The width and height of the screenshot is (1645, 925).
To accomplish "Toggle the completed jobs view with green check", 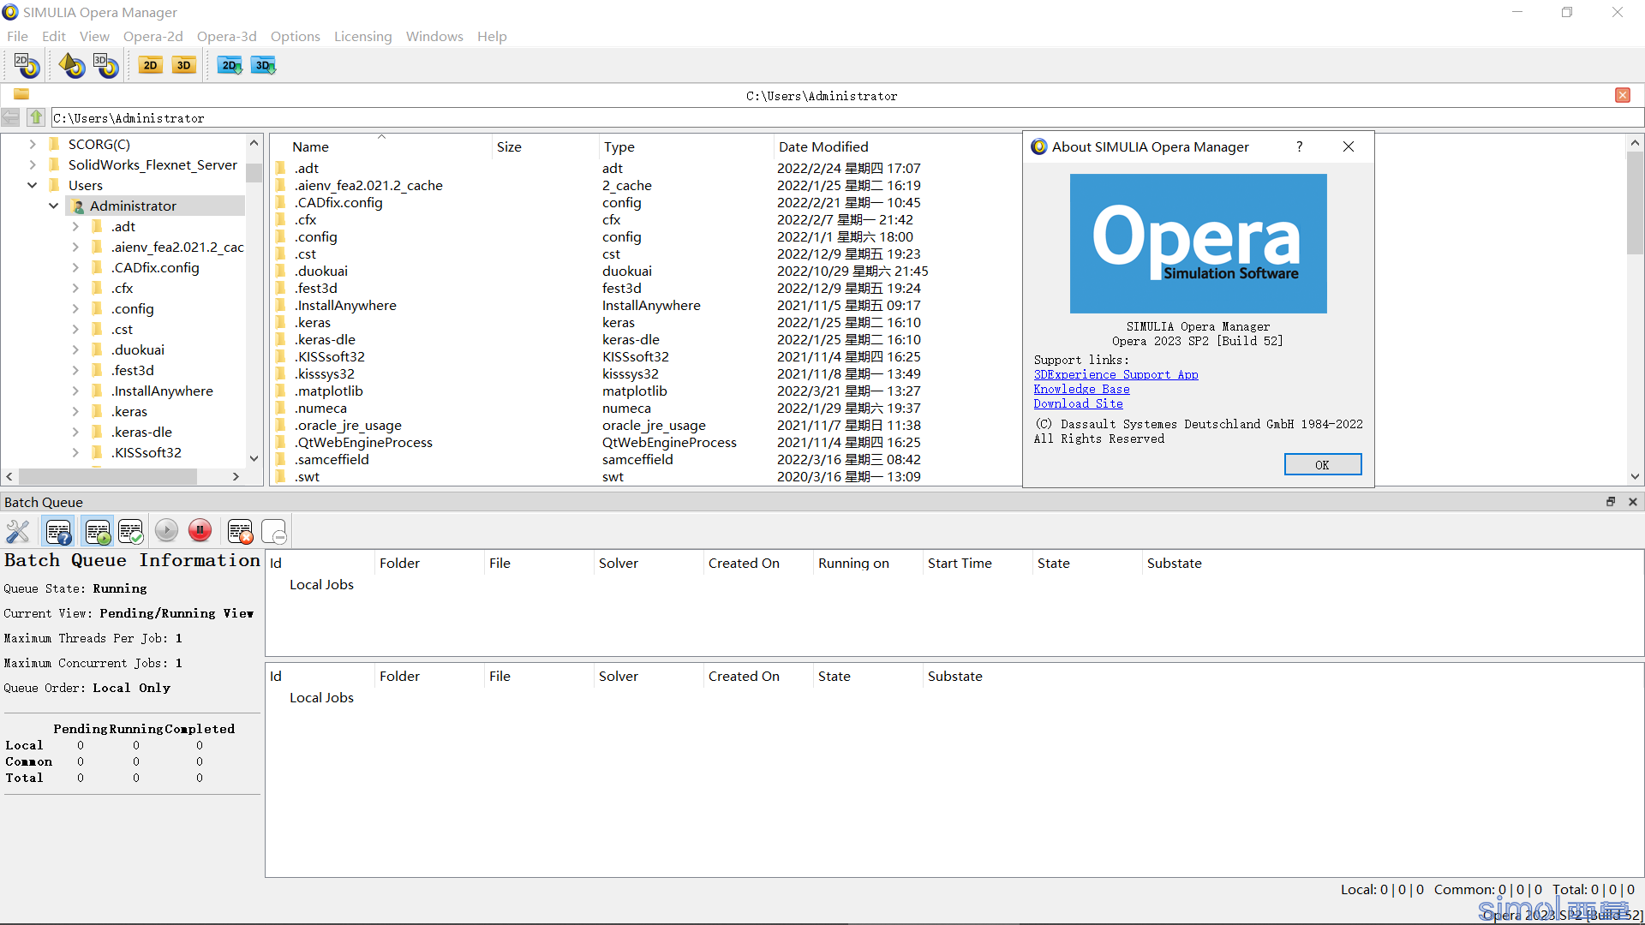I will (x=131, y=532).
